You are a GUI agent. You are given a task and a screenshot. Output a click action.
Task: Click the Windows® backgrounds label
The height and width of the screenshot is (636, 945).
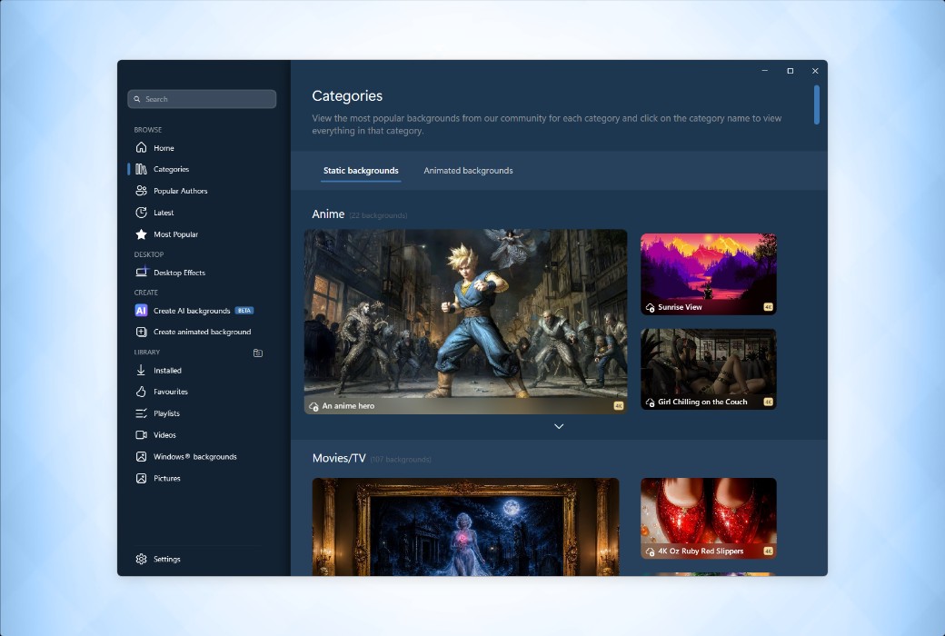click(x=194, y=456)
